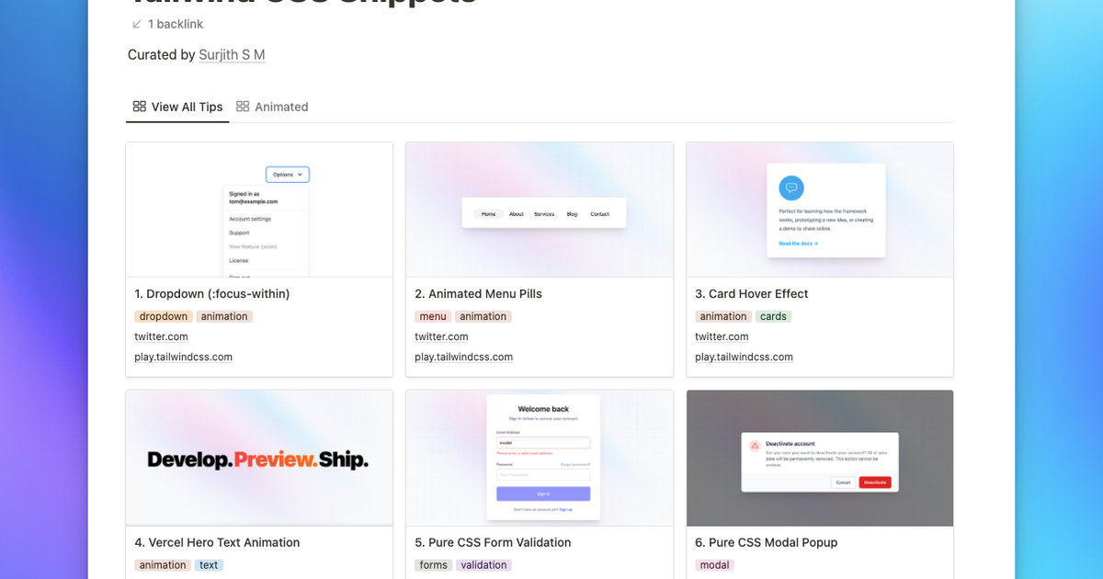
Task: Click the dropdown tag on first card
Action: click(164, 316)
